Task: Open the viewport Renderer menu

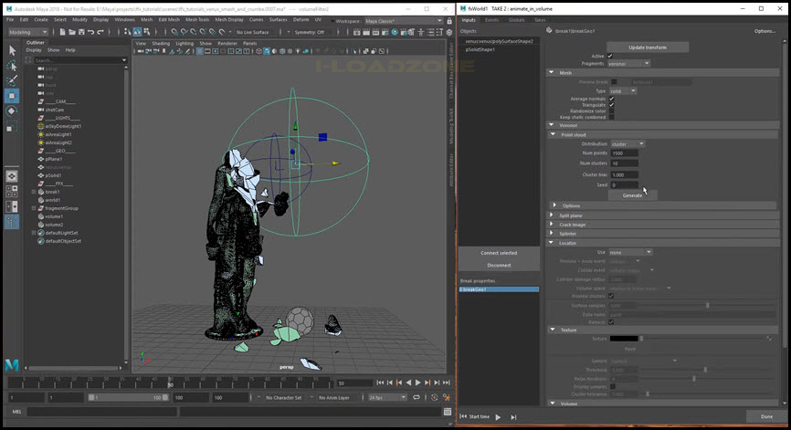Action: click(227, 43)
